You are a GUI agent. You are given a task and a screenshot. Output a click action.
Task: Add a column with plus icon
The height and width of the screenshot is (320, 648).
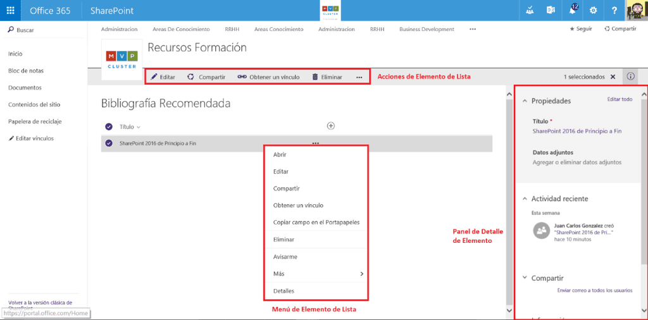coord(330,126)
